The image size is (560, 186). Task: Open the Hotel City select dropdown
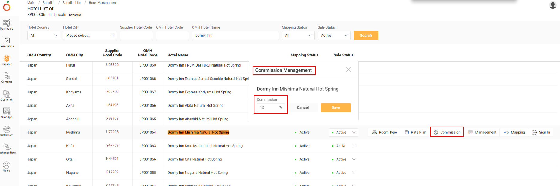90,36
